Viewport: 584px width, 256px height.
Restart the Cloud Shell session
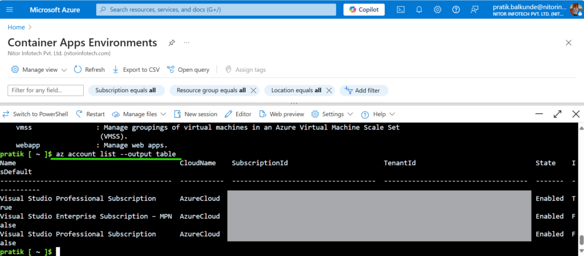pos(91,114)
